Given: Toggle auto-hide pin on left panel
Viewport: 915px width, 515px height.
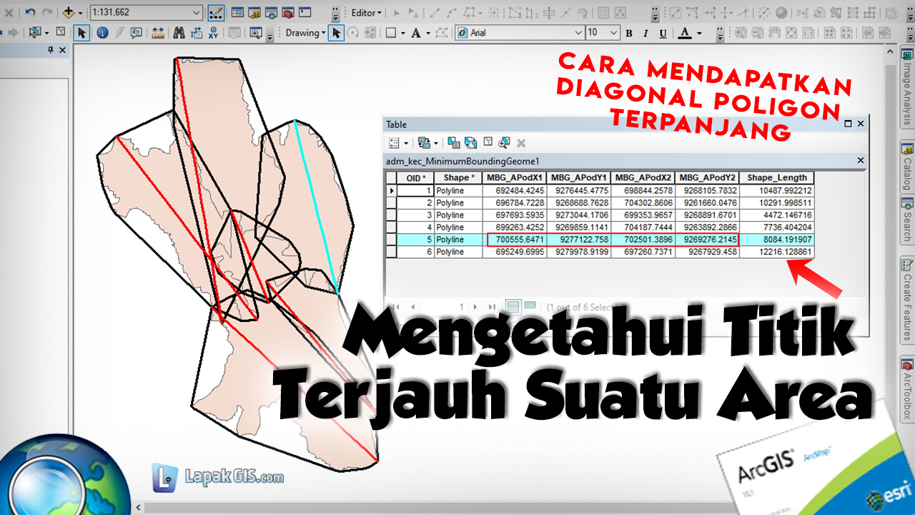Looking at the screenshot, I should [x=51, y=50].
